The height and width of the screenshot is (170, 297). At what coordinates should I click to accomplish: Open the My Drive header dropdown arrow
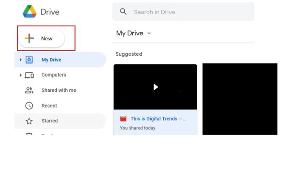(x=149, y=34)
